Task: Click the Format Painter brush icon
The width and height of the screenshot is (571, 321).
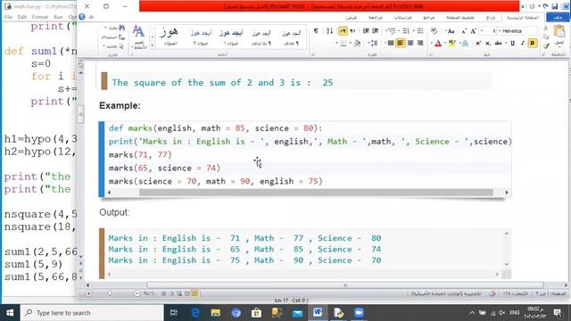Action: pos(545,45)
